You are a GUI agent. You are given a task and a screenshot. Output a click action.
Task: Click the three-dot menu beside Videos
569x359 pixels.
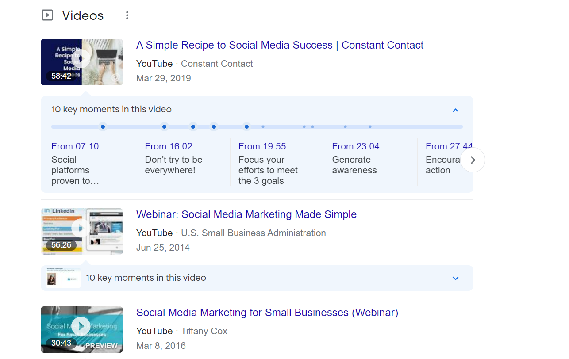pyautogui.click(x=127, y=15)
